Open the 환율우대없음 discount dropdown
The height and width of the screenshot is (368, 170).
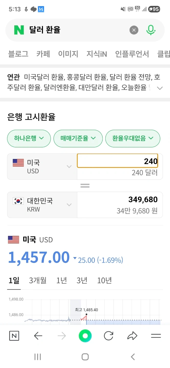pyautogui.click(x=133, y=139)
